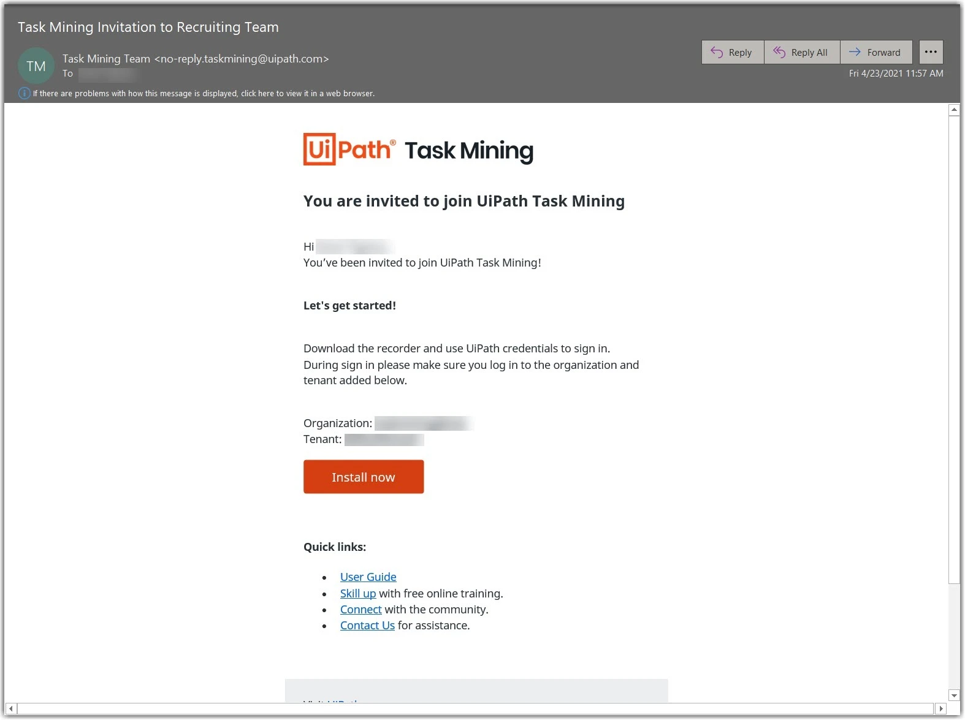Click the TM sender avatar
Image resolution: width=965 pixels, height=720 pixels.
coord(36,66)
